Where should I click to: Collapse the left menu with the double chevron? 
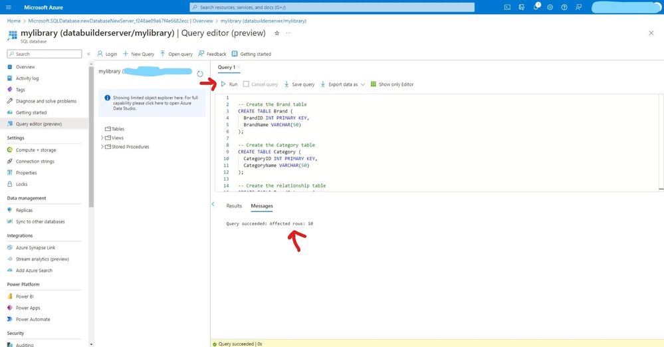[88, 54]
